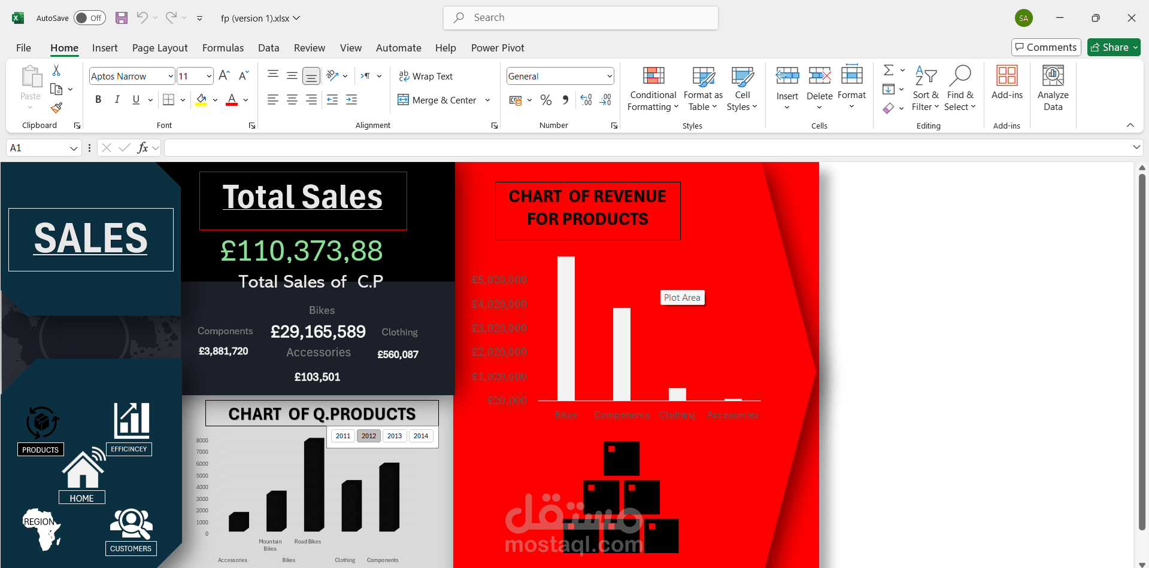The height and width of the screenshot is (568, 1149).
Task: Toggle Align Right for cell text
Action: 311,100
